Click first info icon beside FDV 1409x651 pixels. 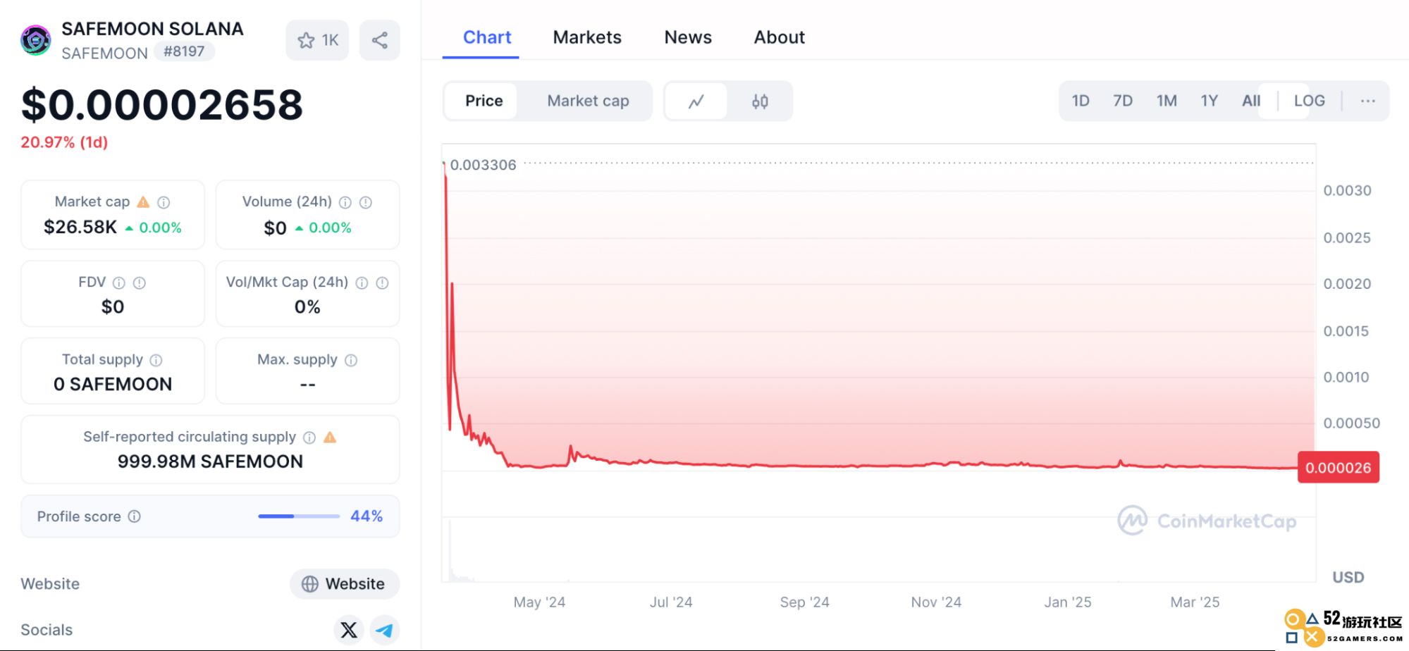(x=119, y=283)
